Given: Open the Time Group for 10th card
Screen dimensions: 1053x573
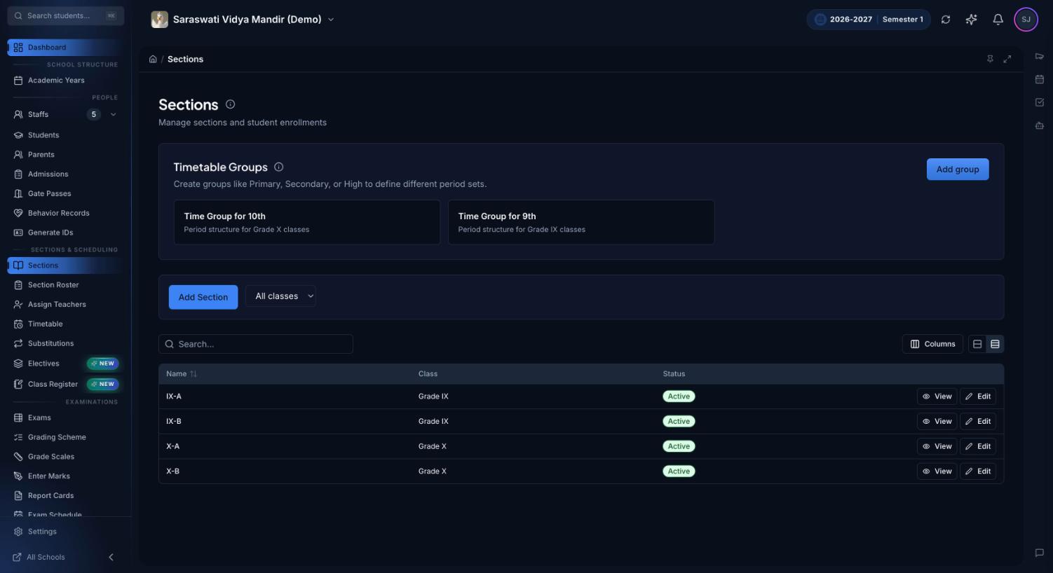Looking at the screenshot, I should (x=307, y=222).
